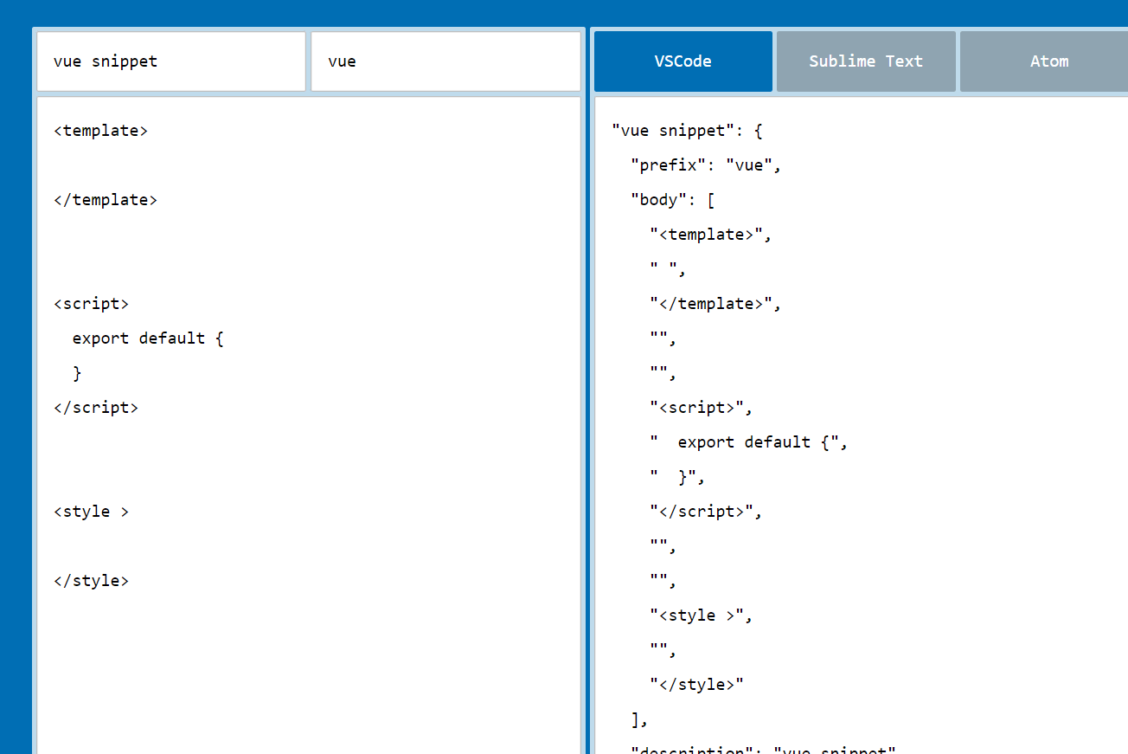The height and width of the screenshot is (754, 1128).
Task: Click the '"</script>",' output line
Action: (x=706, y=512)
